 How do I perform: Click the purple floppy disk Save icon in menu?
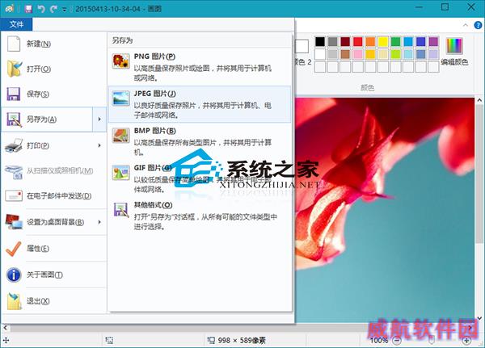[x=14, y=94]
